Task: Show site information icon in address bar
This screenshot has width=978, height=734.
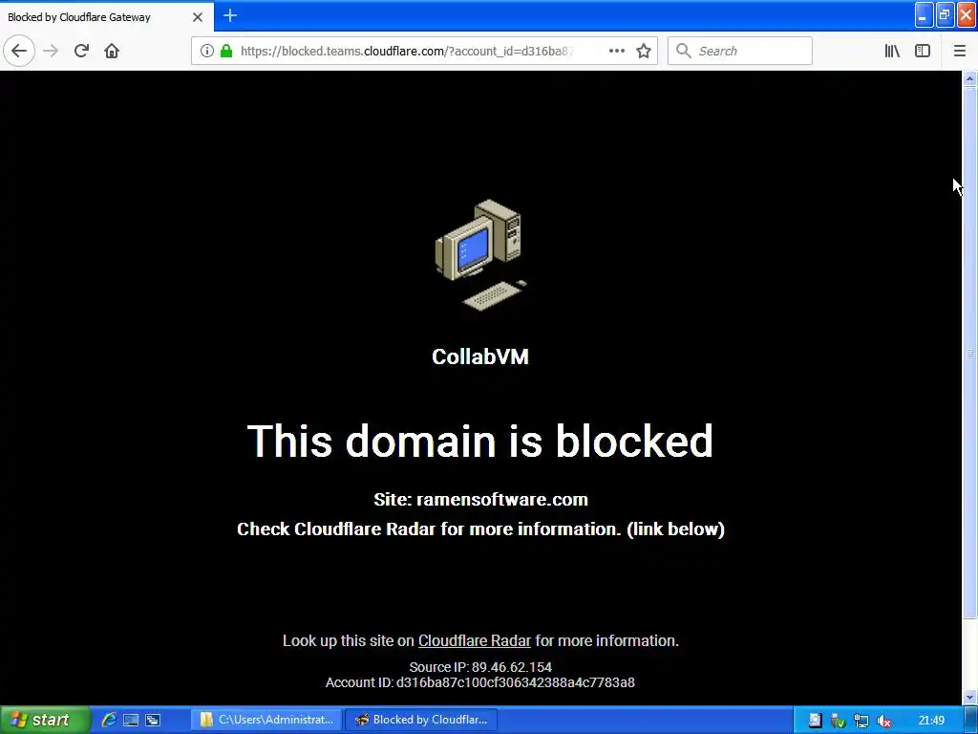Action: pos(207,51)
